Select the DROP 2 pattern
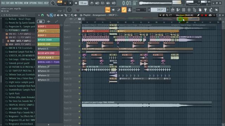 pos(49,35)
